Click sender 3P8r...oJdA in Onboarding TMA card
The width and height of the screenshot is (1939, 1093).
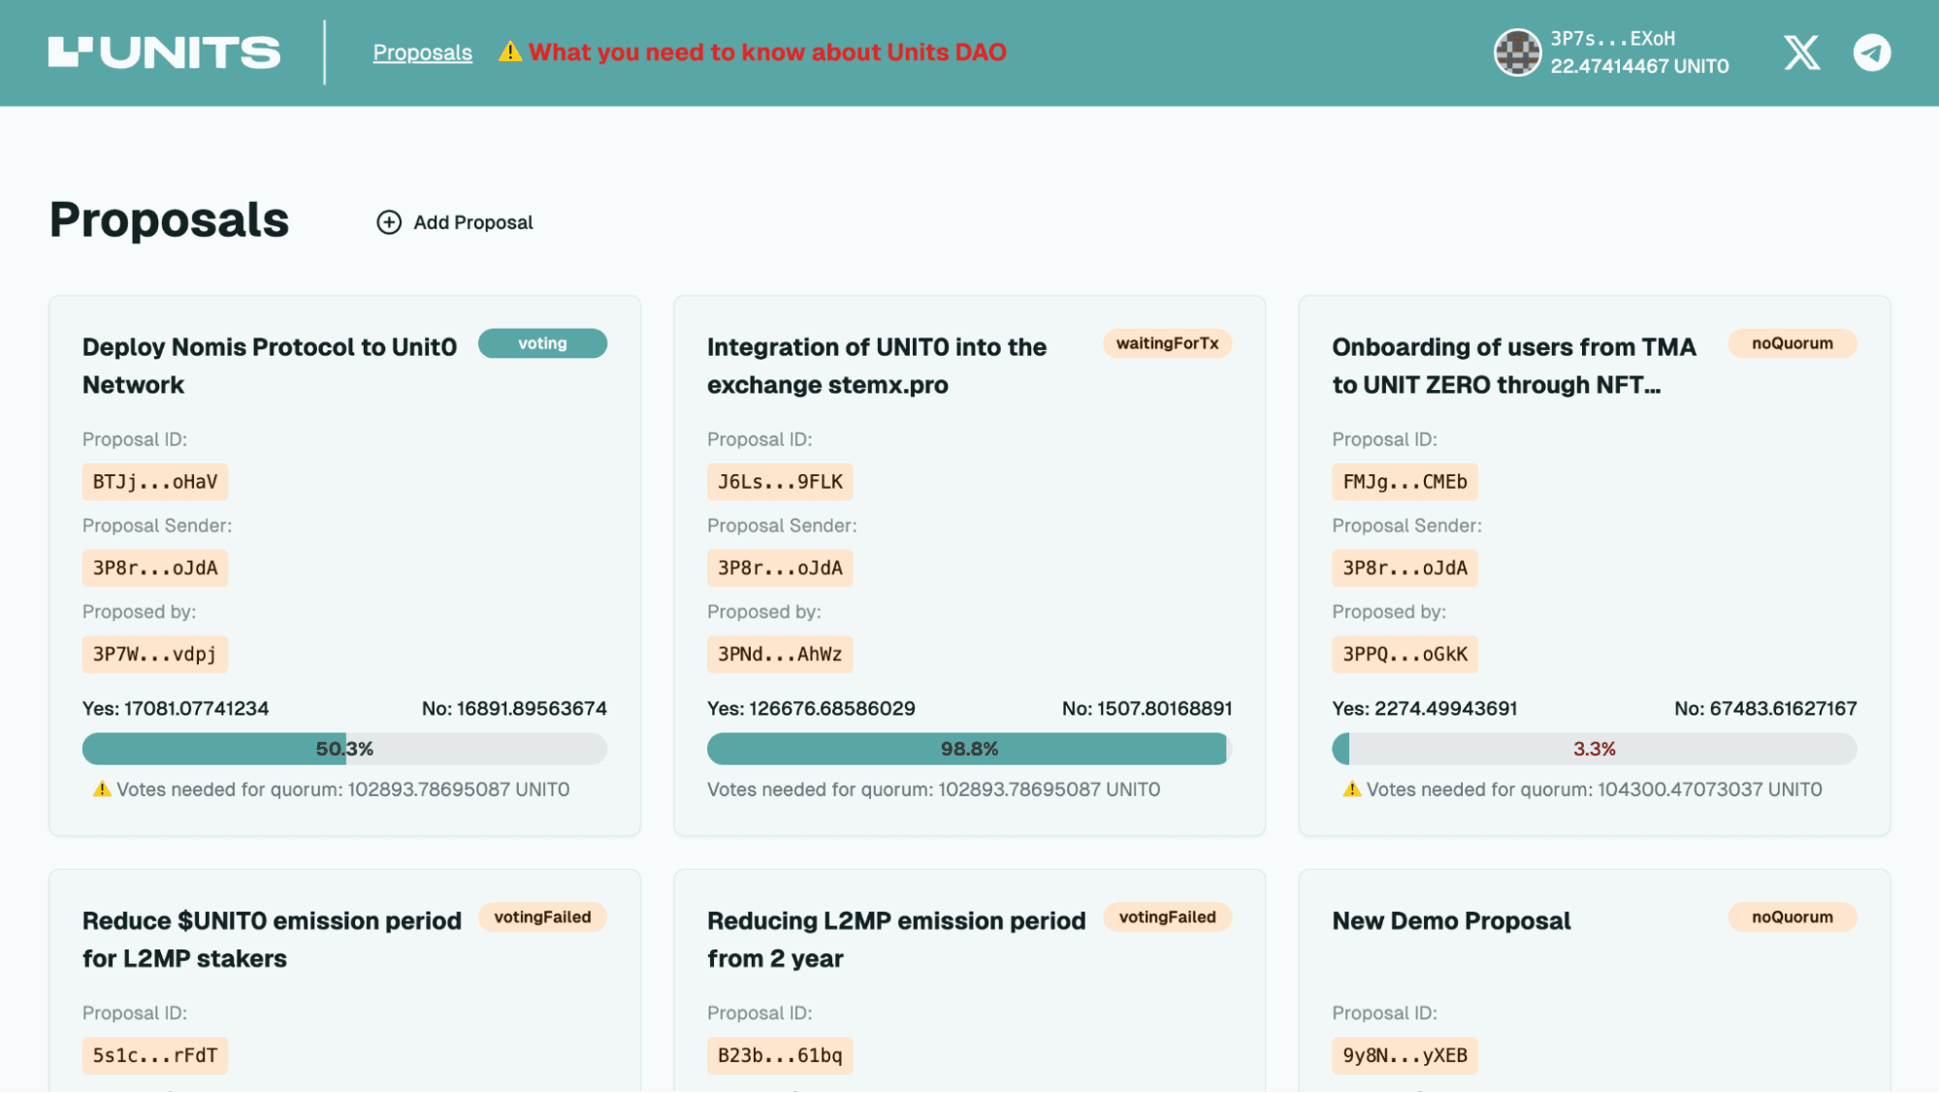tap(1405, 568)
